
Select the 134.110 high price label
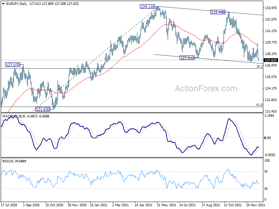coord(147,7)
